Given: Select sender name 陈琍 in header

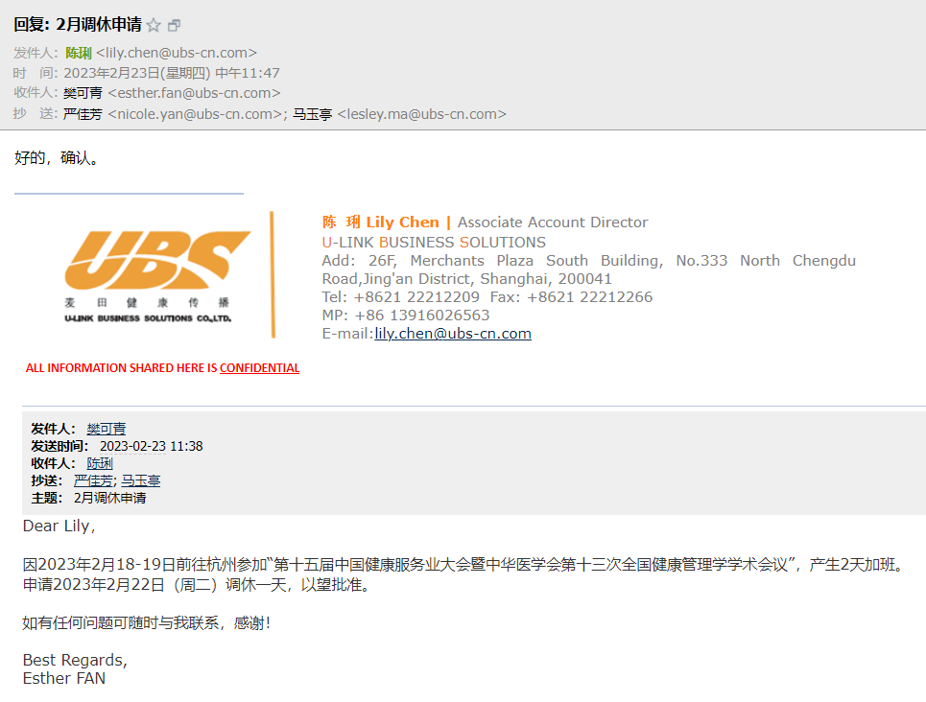Looking at the screenshot, I should [79, 53].
